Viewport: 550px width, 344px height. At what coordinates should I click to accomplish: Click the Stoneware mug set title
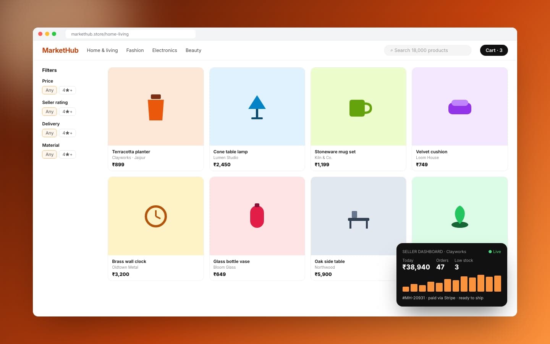(x=335, y=152)
